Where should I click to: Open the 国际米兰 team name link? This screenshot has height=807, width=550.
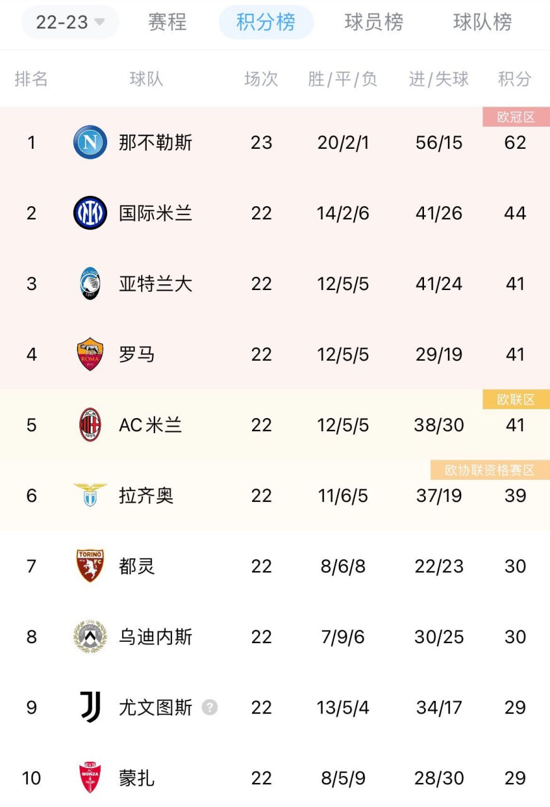(x=156, y=213)
